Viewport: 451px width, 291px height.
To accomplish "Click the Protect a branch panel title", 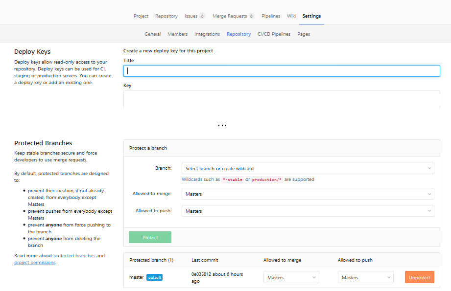I will pos(148,148).
